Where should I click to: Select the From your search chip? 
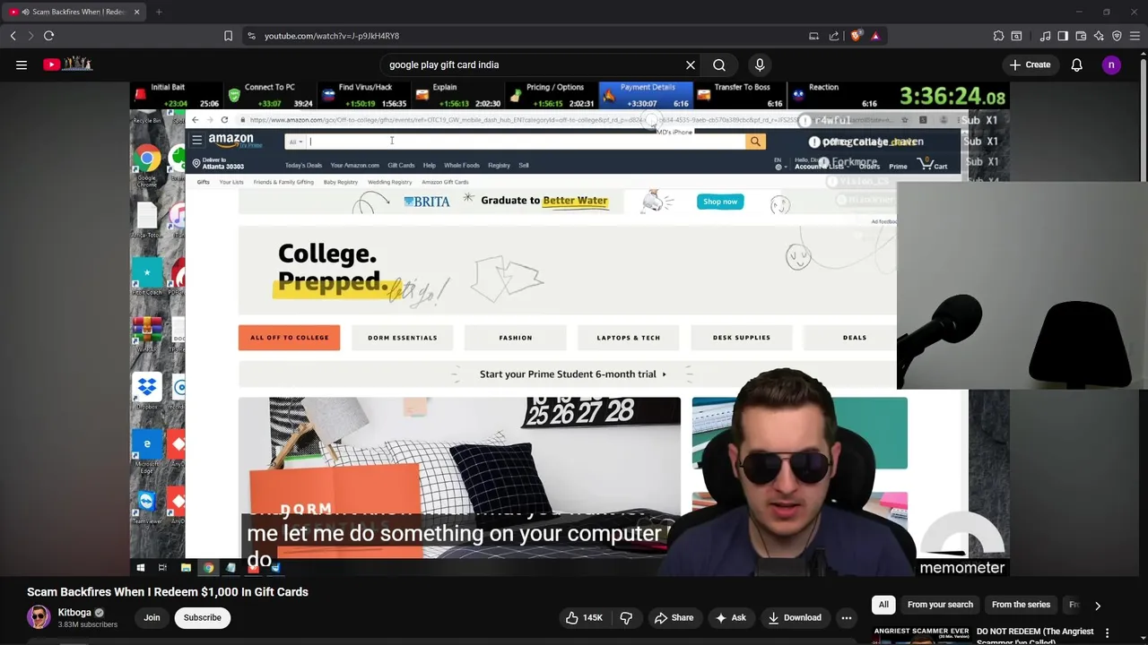940,605
